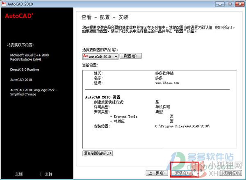Select 'Microsoft Visual C++ 2008 Redistributable (x64)' text

point(30,57)
